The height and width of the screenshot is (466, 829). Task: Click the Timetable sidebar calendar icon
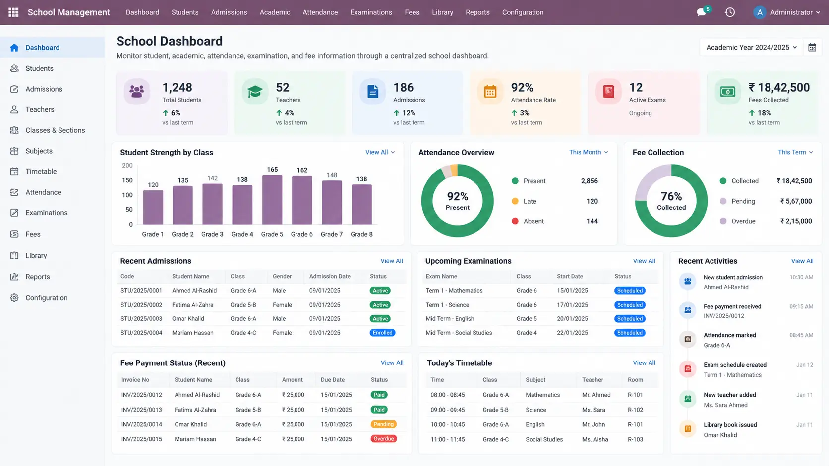tap(14, 171)
